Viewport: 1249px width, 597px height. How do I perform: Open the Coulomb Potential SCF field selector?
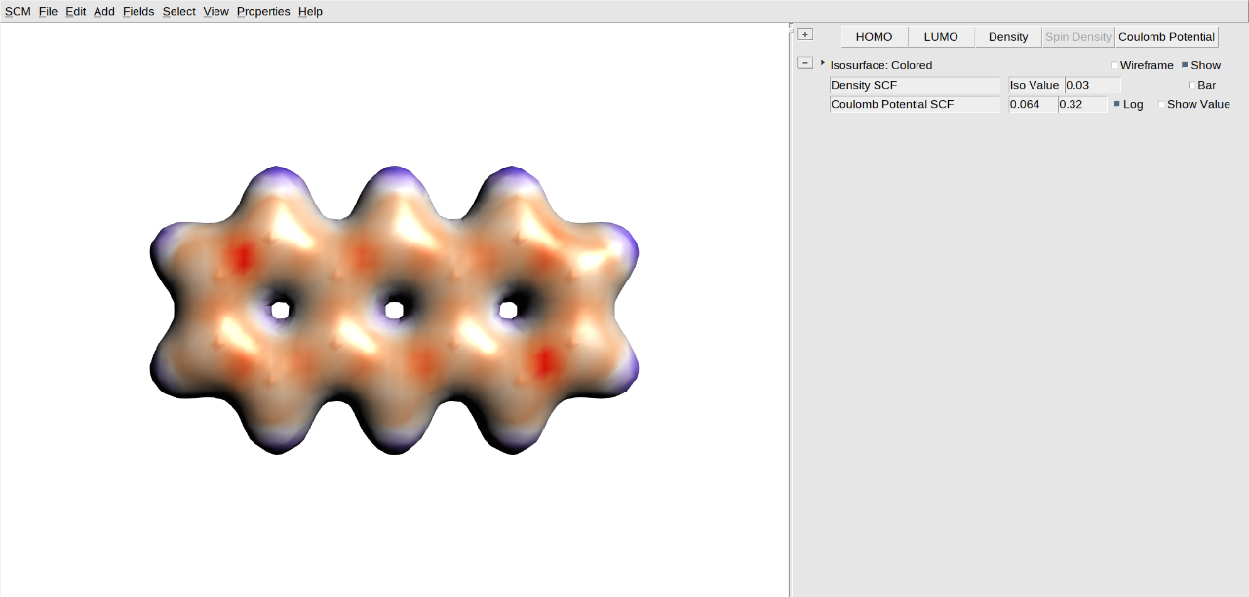click(914, 104)
